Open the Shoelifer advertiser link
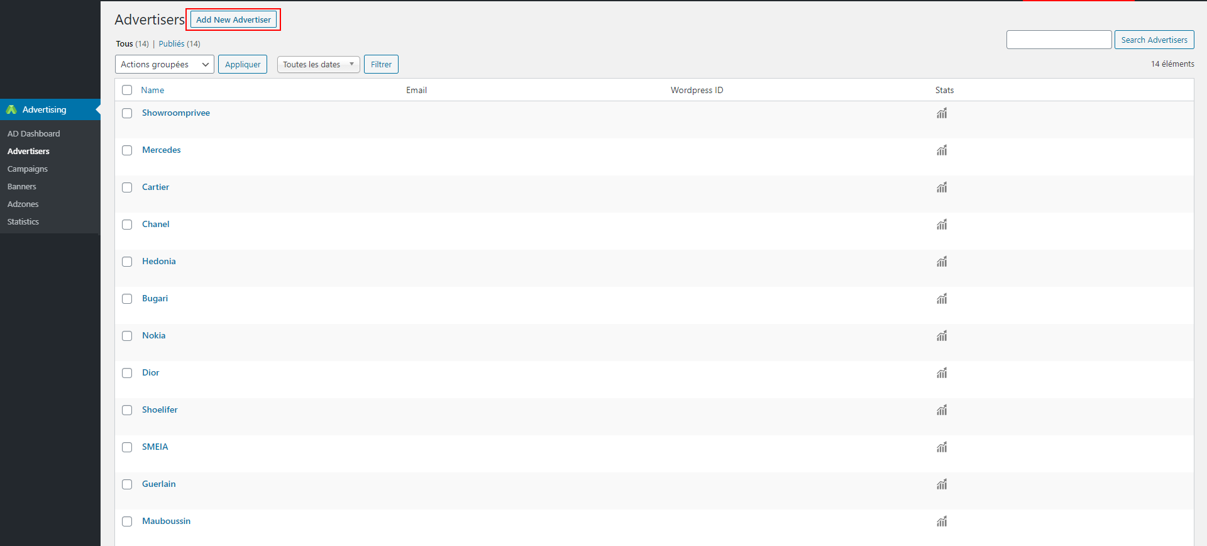The height and width of the screenshot is (546, 1207). [160, 409]
